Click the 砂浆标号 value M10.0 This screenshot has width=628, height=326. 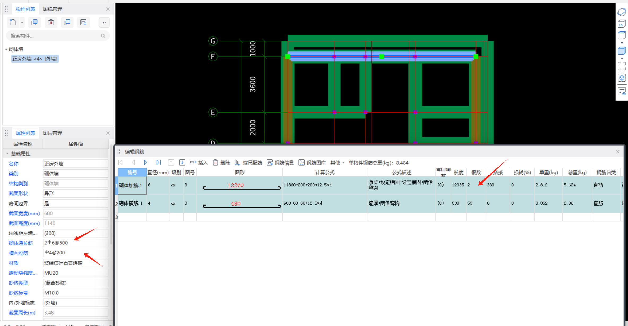(x=76, y=293)
